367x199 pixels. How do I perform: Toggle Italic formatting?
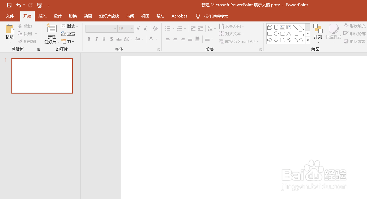97,39
